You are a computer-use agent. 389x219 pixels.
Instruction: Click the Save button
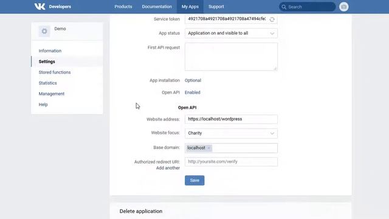pyautogui.click(x=194, y=180)
